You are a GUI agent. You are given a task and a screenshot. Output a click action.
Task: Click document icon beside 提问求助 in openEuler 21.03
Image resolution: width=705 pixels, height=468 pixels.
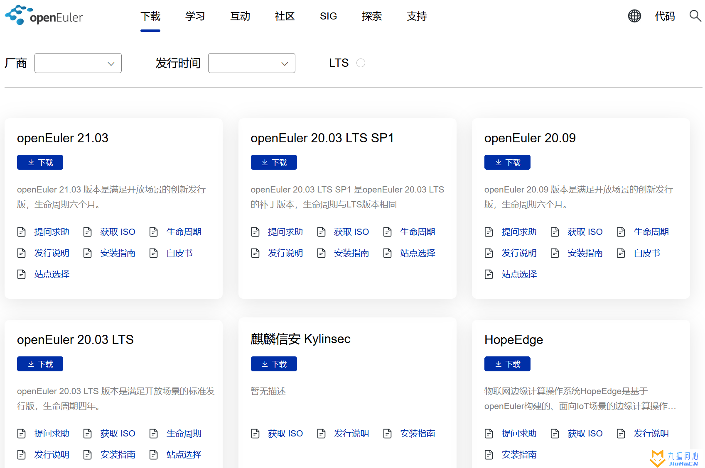(22, 232)
